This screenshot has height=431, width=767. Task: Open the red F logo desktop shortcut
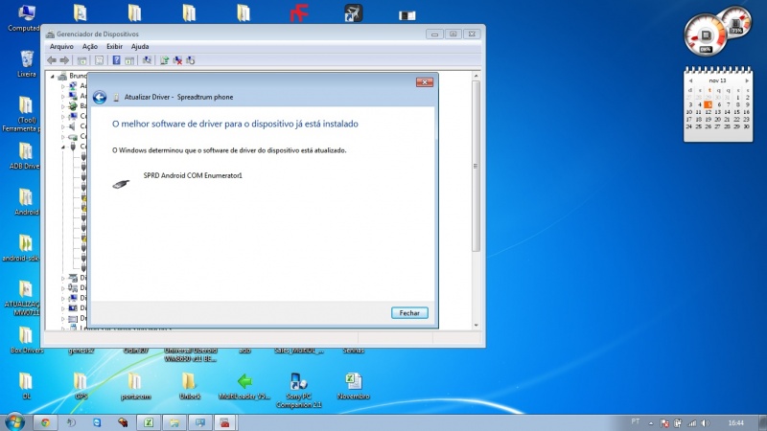[x=298, y=13]
